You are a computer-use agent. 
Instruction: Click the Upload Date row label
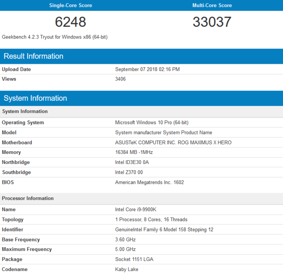click(x=16, y=70)
